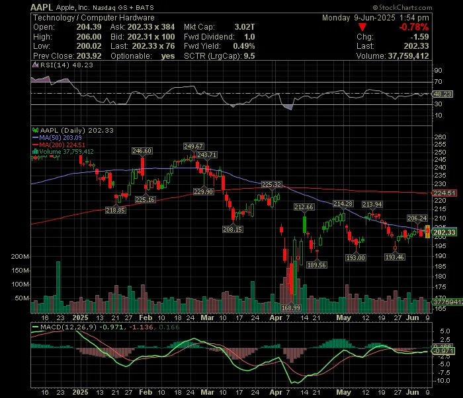Click the Optionable yes value
The width and height of the screenshot is (463, 398).
coord(168,56)
